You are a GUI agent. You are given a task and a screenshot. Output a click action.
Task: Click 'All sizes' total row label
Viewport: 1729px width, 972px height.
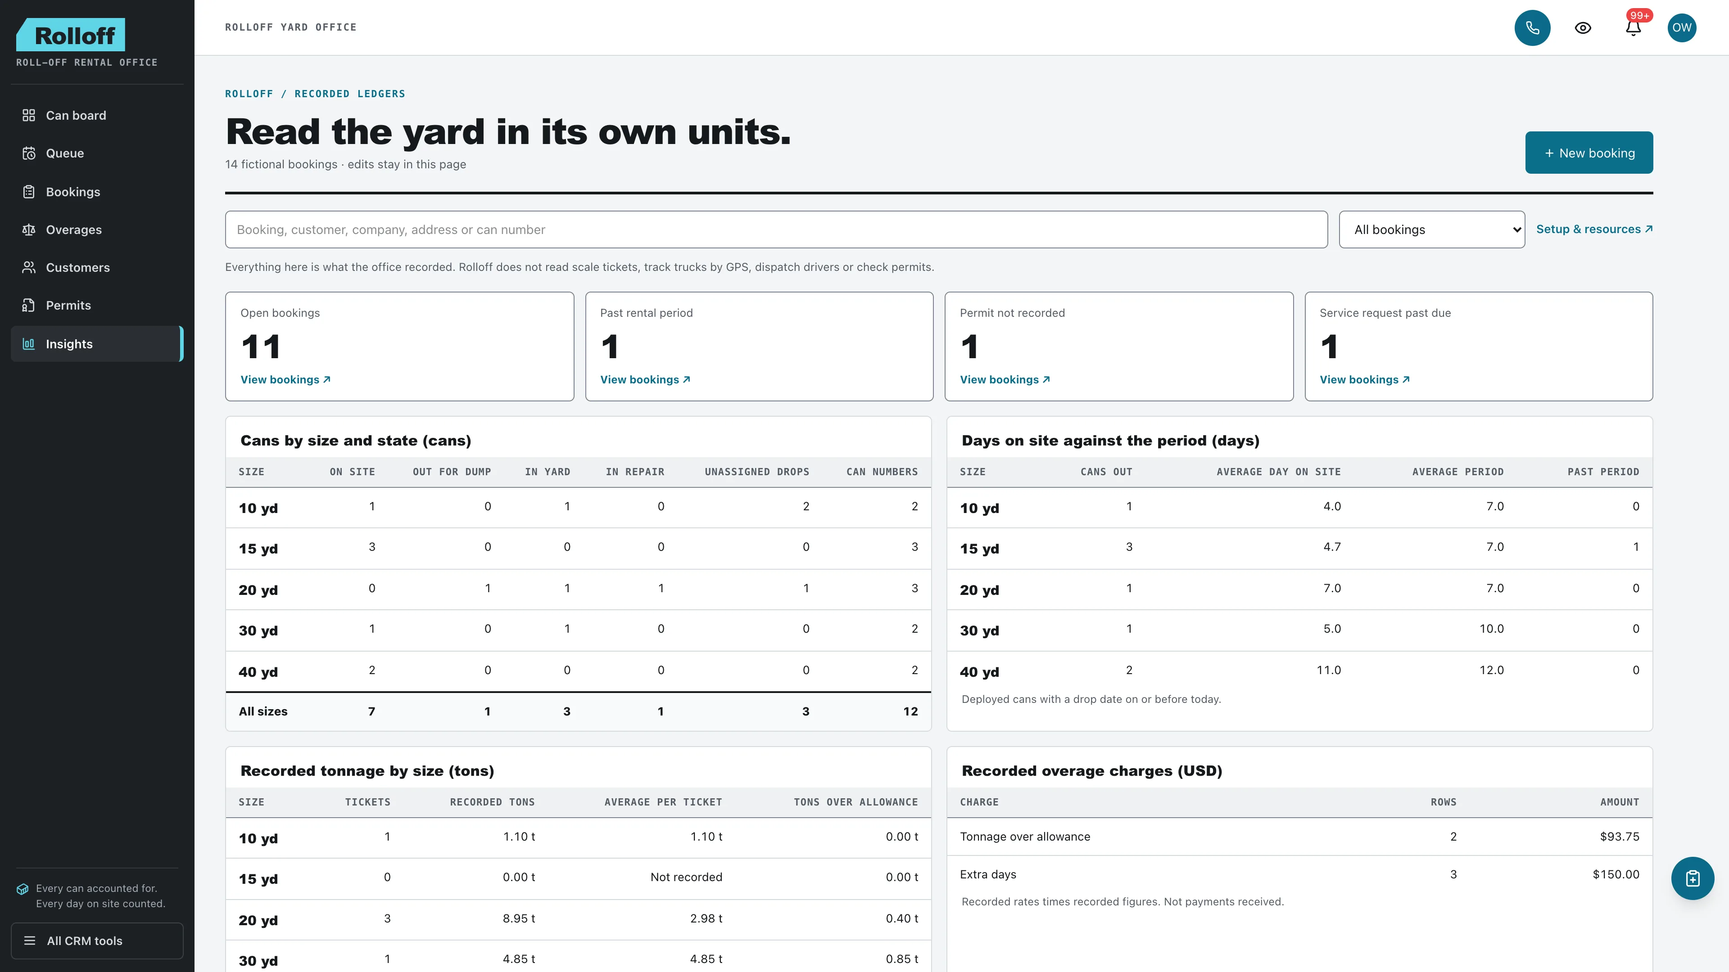263,711
